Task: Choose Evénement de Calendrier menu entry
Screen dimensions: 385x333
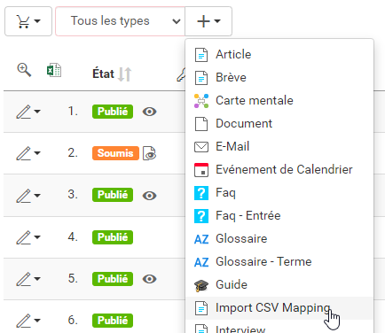Action: (279, 170)
